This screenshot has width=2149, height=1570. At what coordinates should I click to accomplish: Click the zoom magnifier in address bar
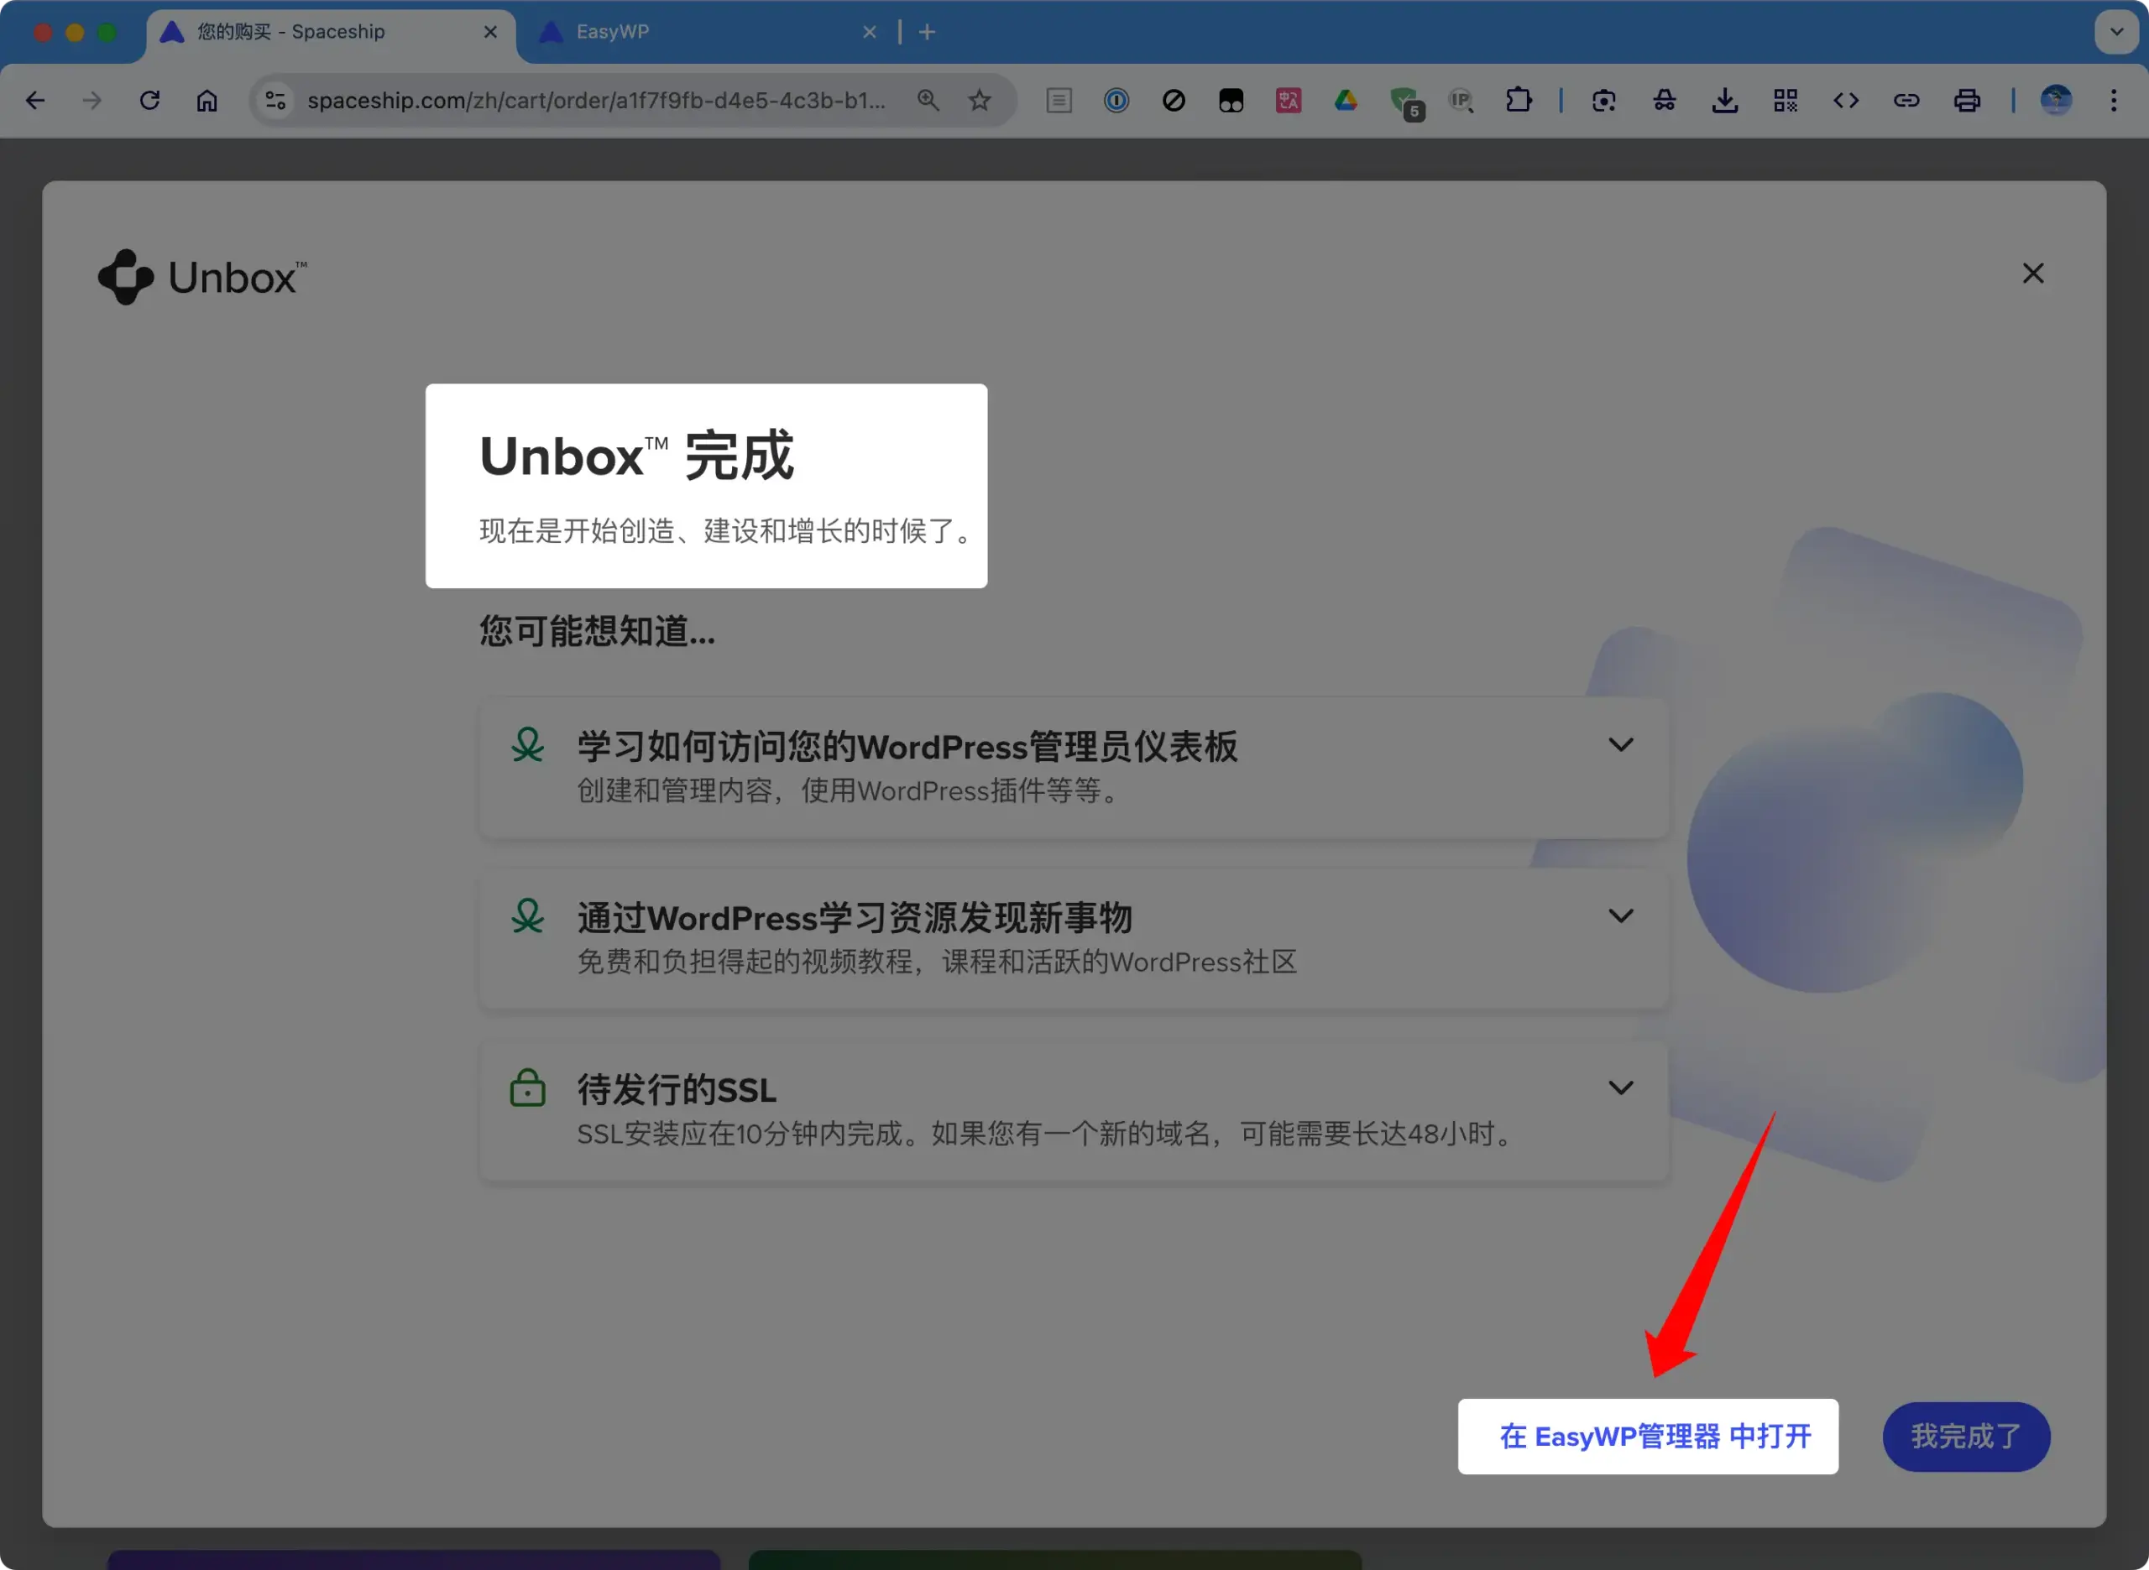click(x=928, y=101)
